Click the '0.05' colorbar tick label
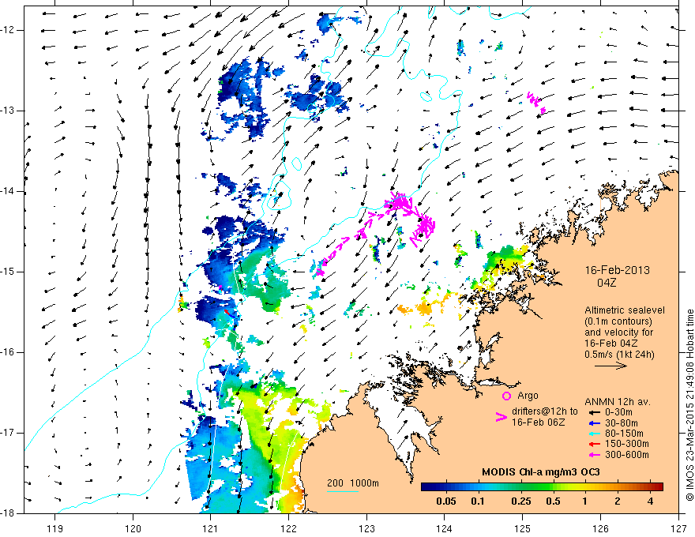 [x=446, y=501]
